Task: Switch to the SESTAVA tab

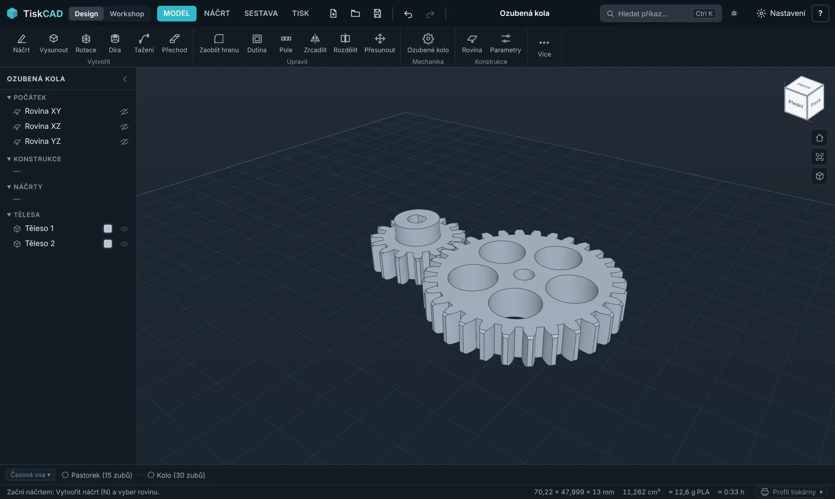Action: [261, 14]
